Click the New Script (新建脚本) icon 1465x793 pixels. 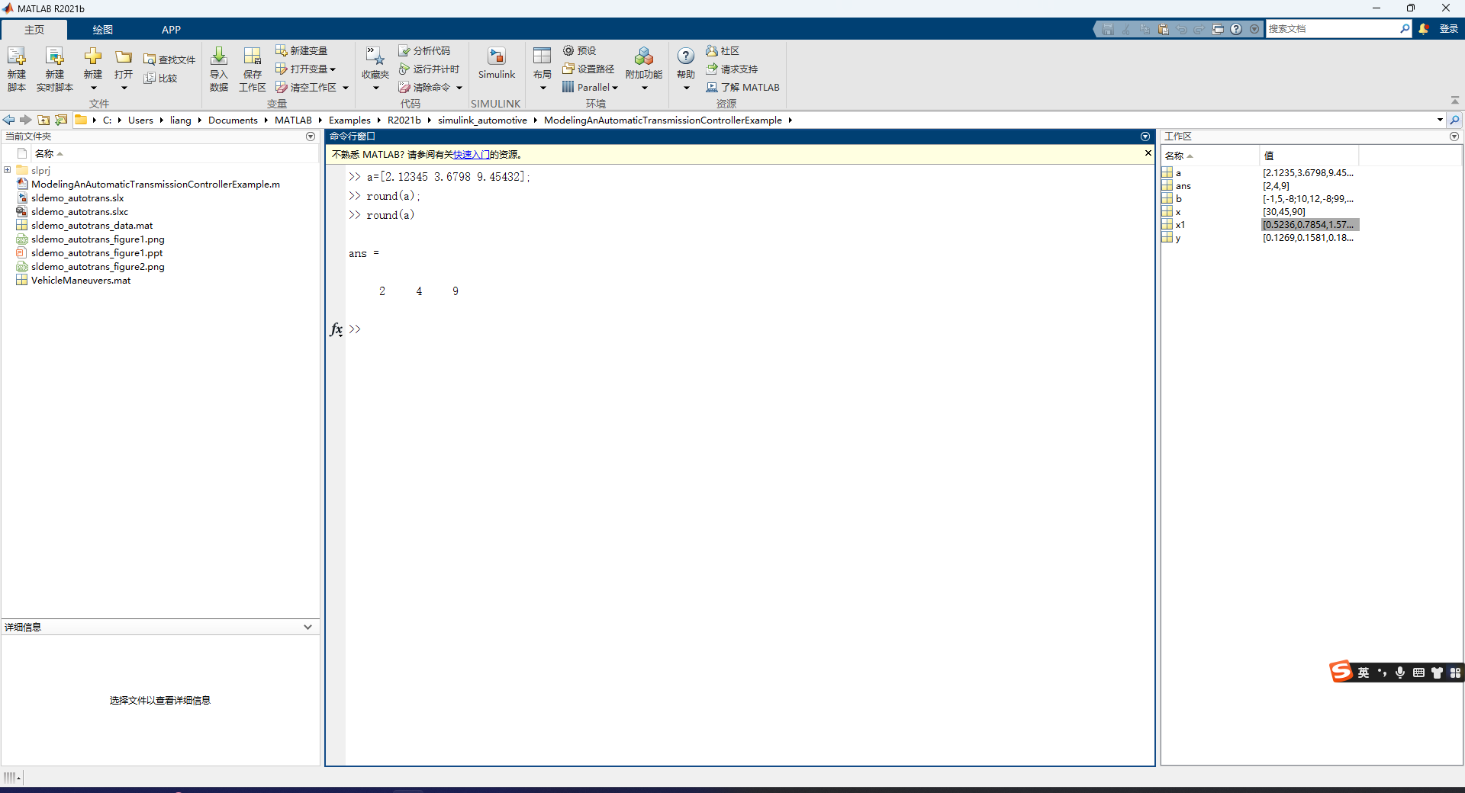click(x=17, y=56)
